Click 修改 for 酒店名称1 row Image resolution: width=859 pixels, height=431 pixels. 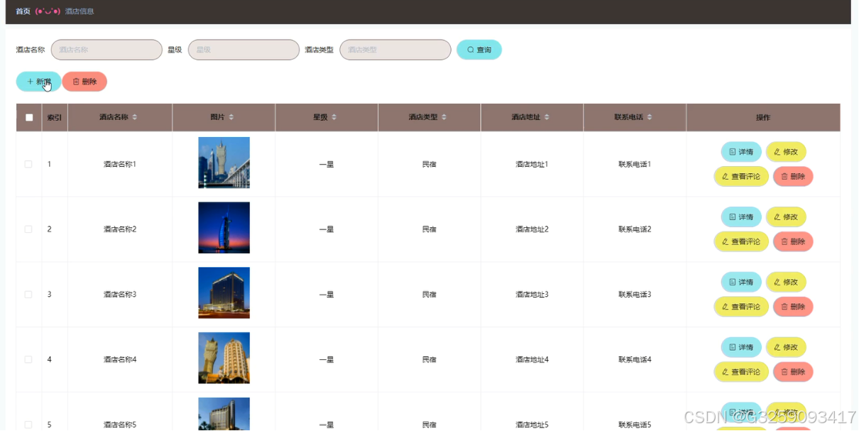[x=786, y=152]
